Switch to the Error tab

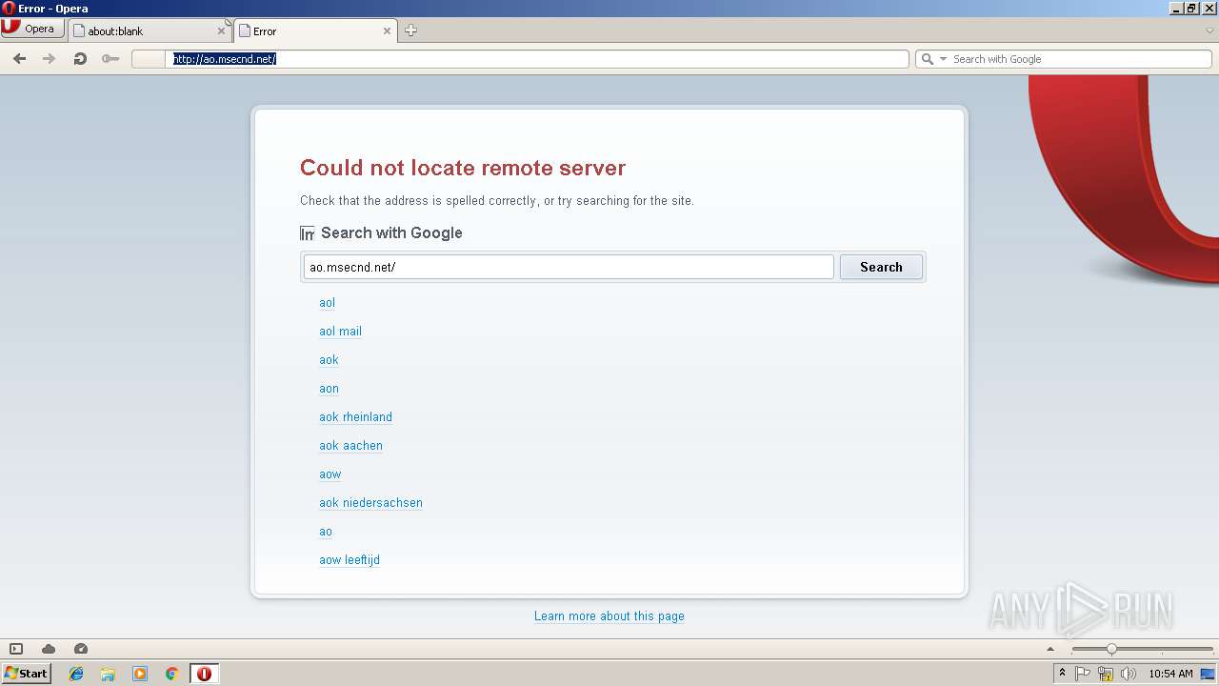pyautogui.click(x=314, y=30)
